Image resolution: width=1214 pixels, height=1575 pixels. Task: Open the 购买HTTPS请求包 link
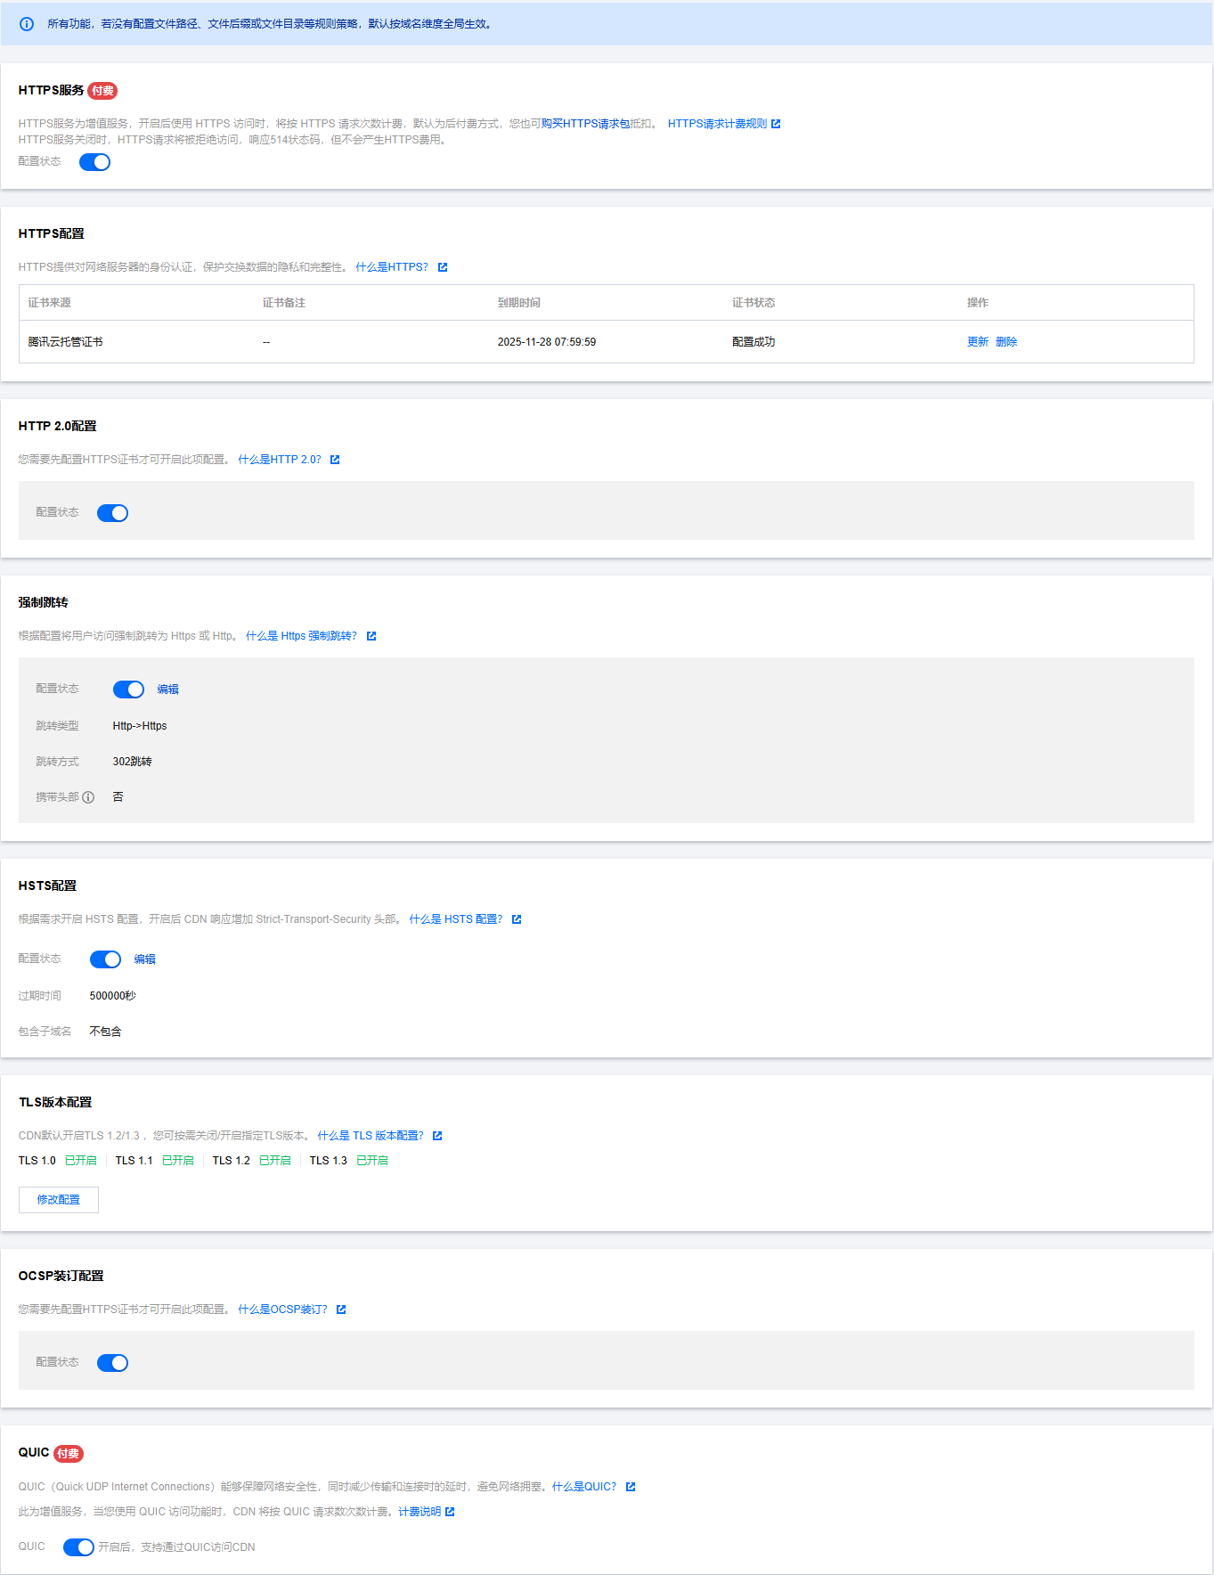coord(585,124)
